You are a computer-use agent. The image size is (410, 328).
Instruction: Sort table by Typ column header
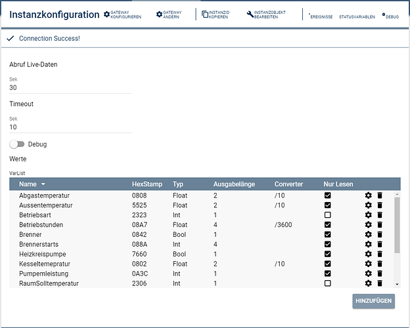point(178,184)
